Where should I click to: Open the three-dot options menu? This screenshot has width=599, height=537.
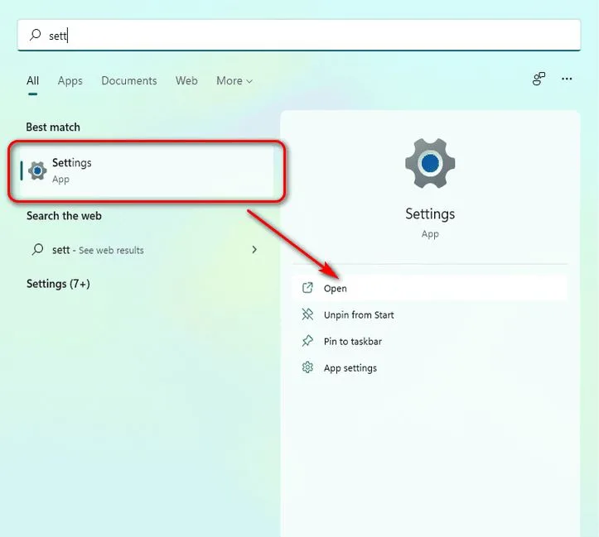[x=567, y=79]
